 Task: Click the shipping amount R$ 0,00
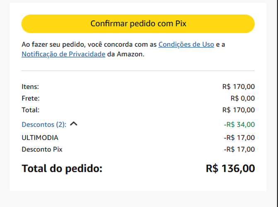242,98
